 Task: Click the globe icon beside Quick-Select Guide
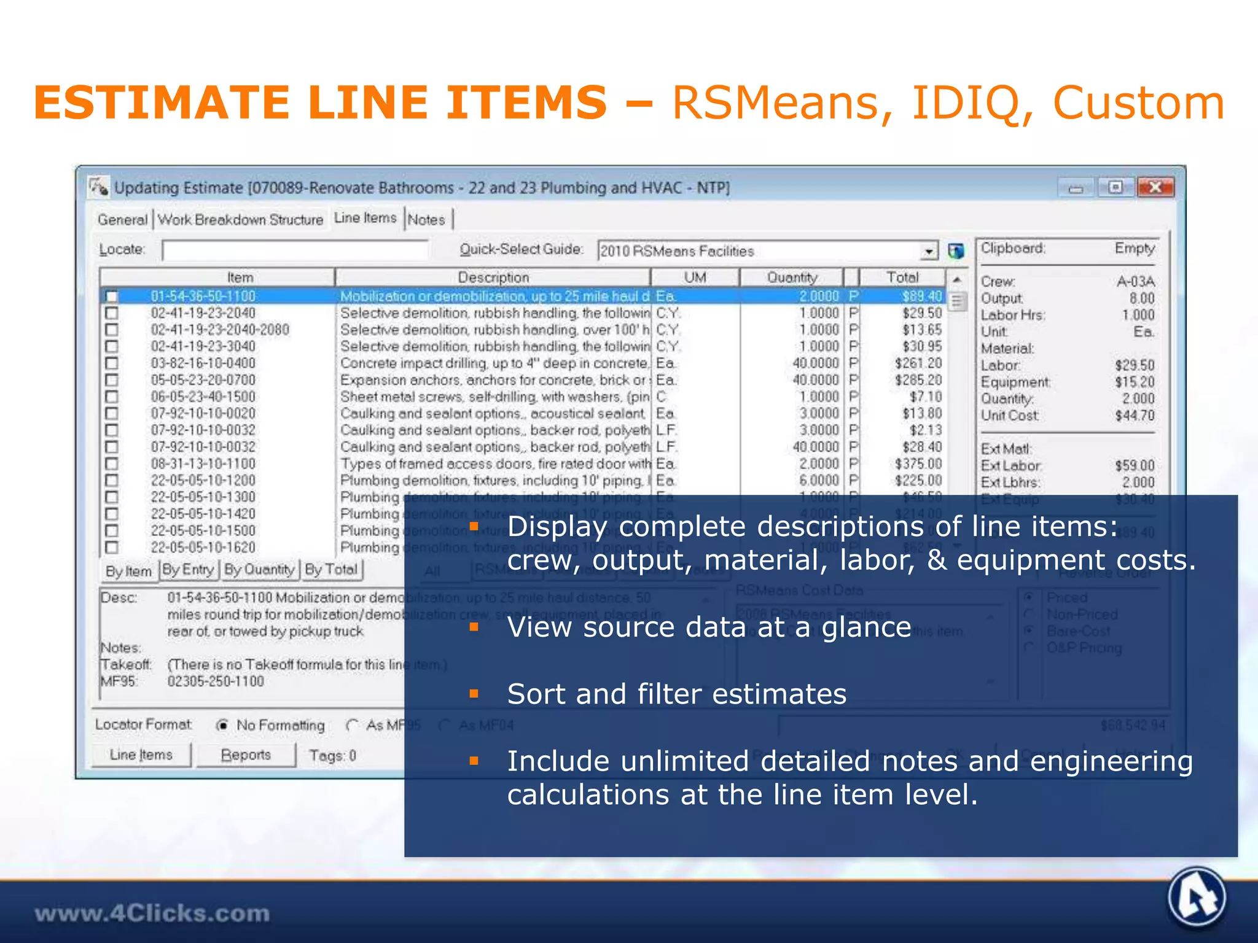pyautogui.click(x=955, y=250)
